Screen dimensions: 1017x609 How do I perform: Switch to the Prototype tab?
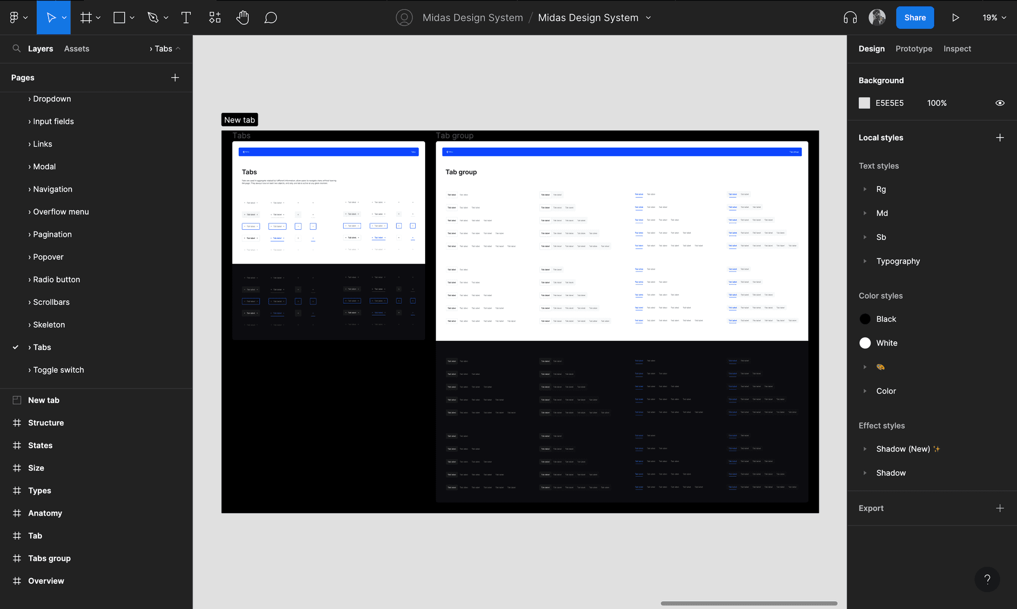(914, 49)
